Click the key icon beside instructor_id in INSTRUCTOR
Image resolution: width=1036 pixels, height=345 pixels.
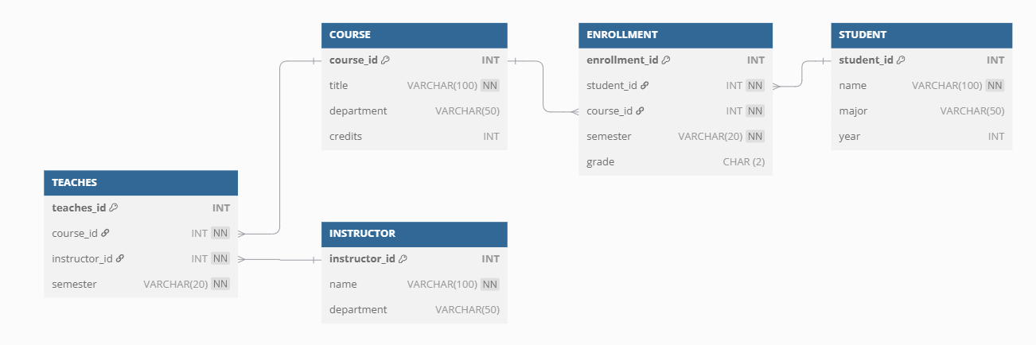[403, 259]
